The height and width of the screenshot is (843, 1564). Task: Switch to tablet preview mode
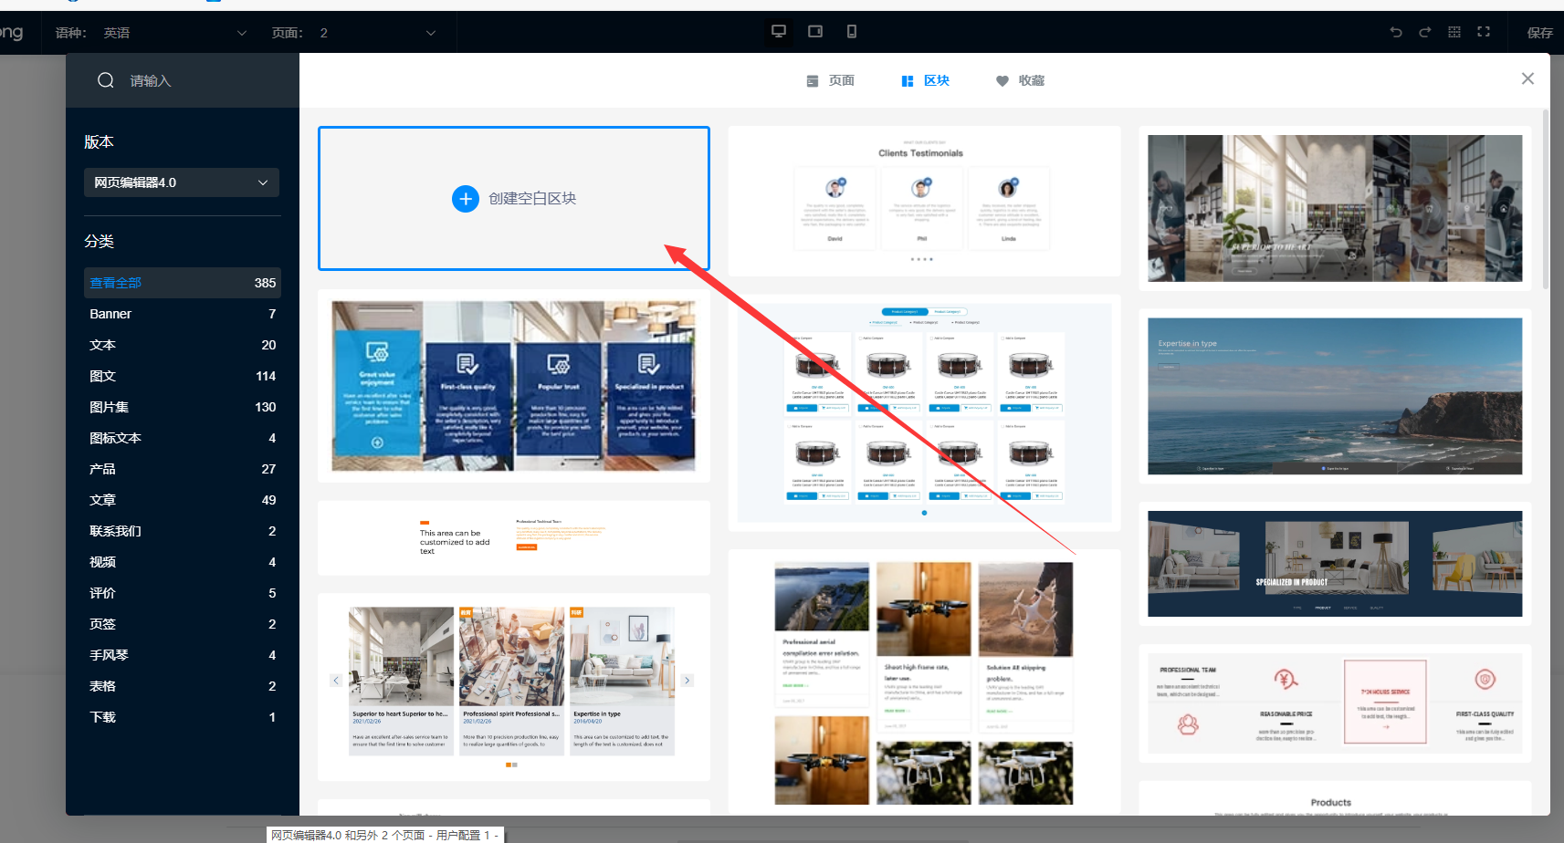tap(815, 32)
